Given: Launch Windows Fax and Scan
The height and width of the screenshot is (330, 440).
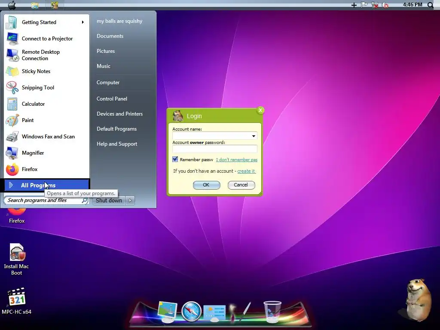Looking at the screenshot, I should [x=46, y=136].
